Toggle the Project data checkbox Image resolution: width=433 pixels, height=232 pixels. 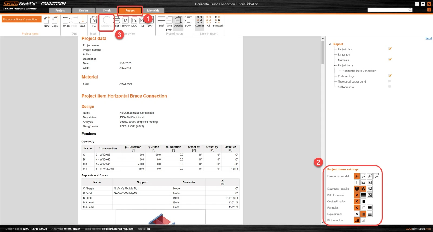point(390,49)
